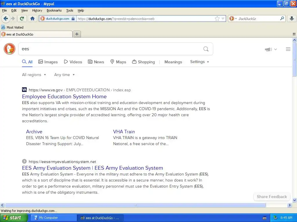Open the Most Visited bookmarks folder
Image resolution: width=297 pixels, height=222 pixels.
click(x=12, y=27)
